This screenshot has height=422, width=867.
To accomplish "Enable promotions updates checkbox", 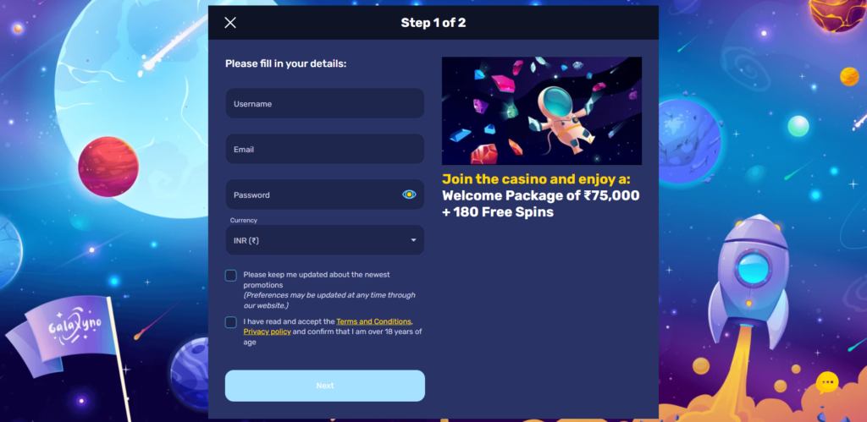I will [231, 276].
